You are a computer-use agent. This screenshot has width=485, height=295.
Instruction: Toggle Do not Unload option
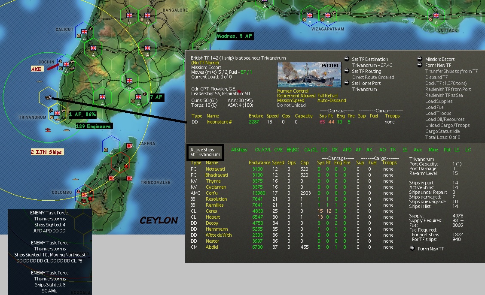click(291, 105)
